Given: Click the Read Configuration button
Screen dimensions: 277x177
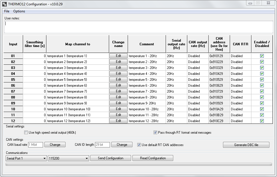Looking at the screenshot, I should point(153,158).
